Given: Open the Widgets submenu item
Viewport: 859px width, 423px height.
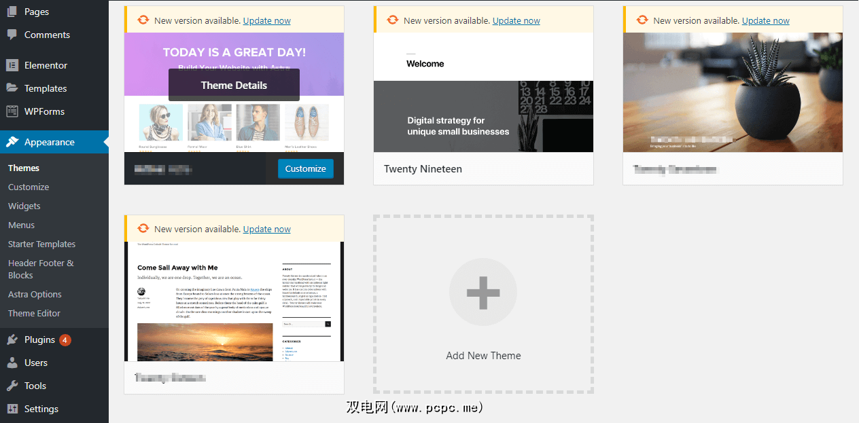Looking at the screenshot, I should [x=24, y=206].
